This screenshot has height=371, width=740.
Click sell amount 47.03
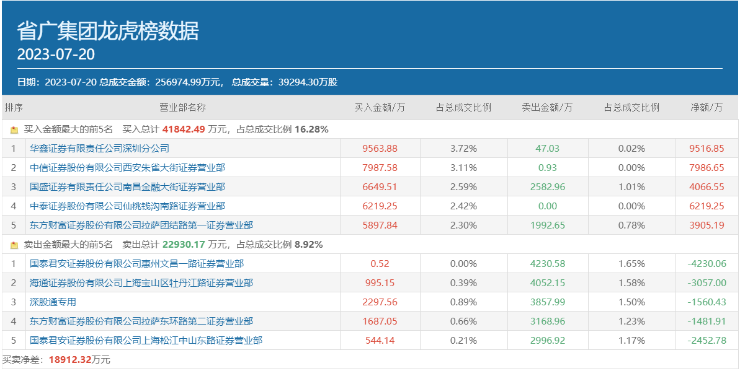(548, 149)
